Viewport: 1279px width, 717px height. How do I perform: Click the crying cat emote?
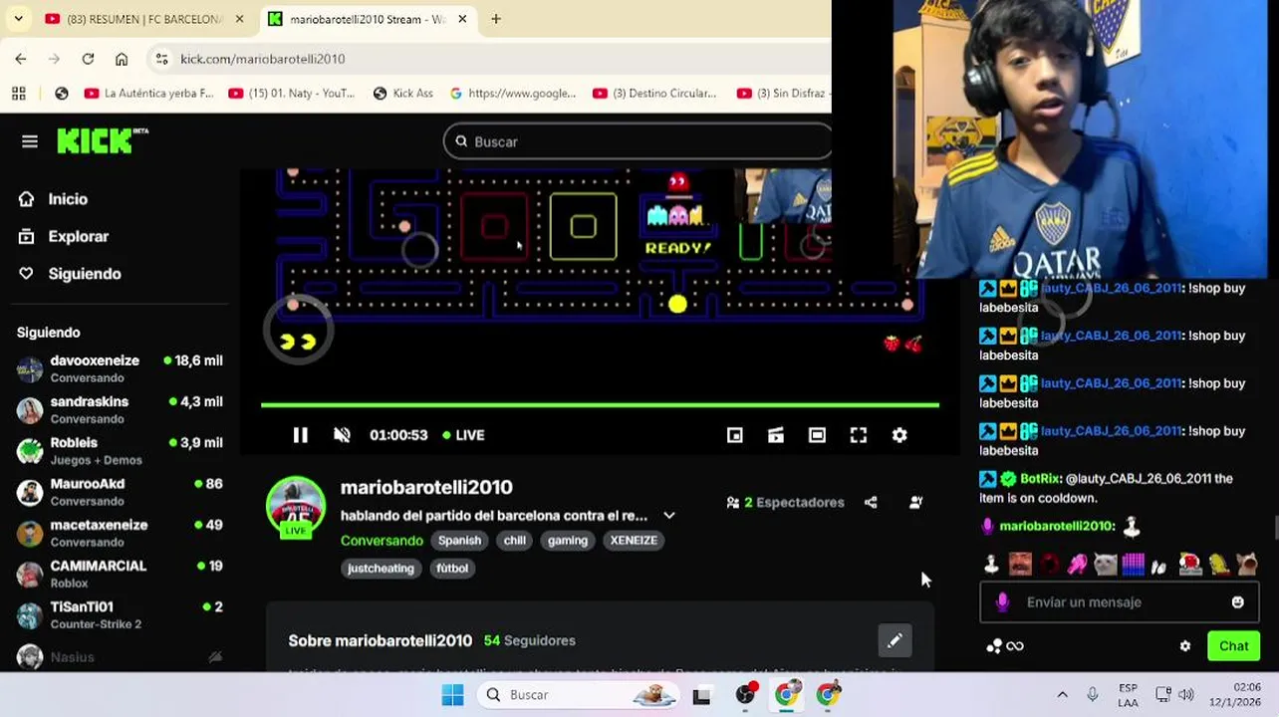click(x=1105, y=565)
